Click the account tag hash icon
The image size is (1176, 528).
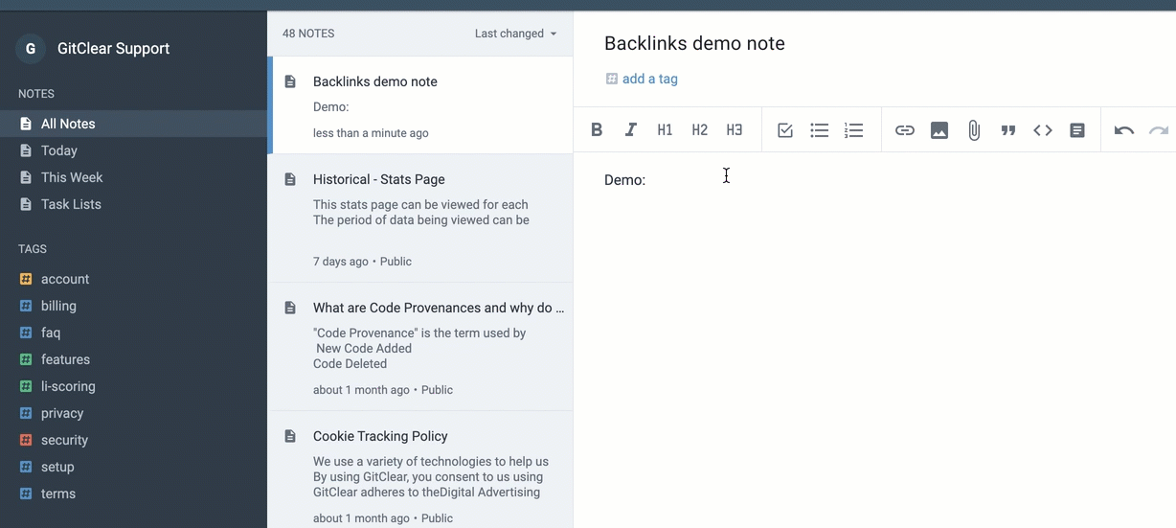pos(26,279)
